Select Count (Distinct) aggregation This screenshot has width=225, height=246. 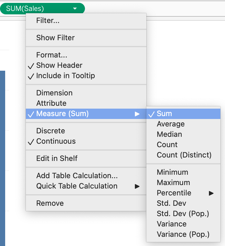tap(184, 155)
